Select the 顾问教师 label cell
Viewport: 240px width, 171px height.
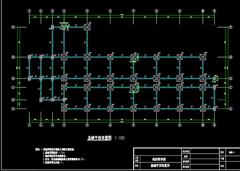coord(186,167)
